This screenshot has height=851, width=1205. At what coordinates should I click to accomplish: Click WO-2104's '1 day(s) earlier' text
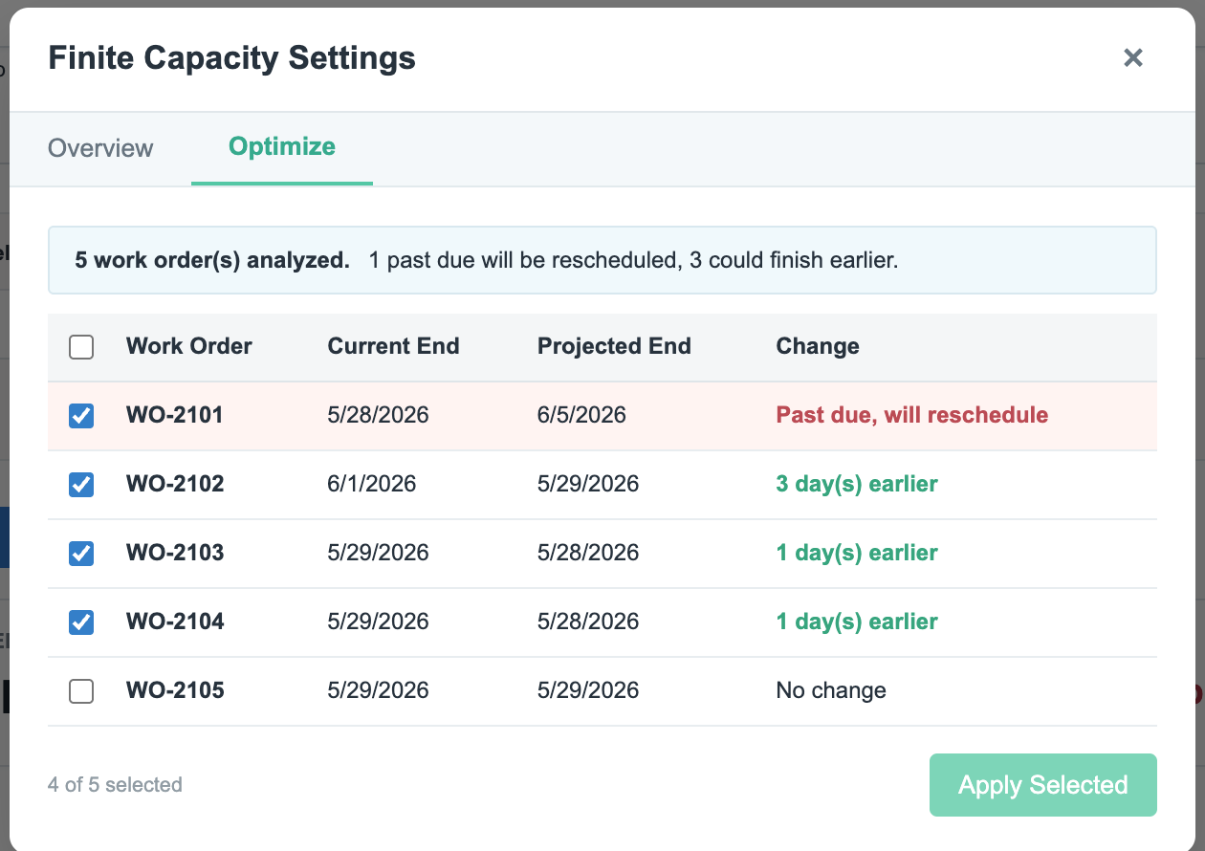(857, 622)
